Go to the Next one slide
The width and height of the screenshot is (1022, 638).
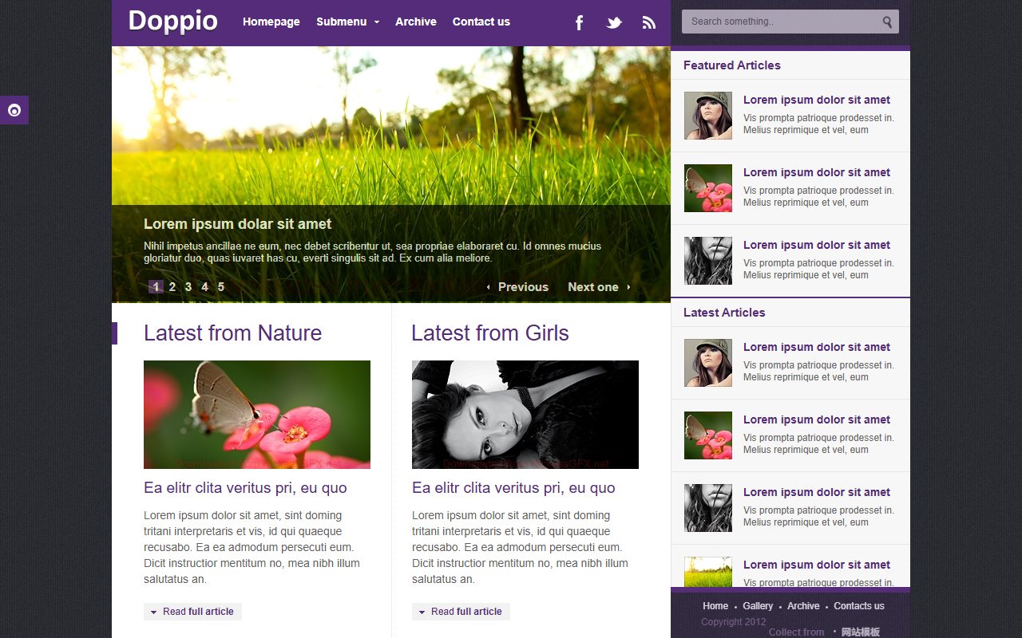point(599,287)
